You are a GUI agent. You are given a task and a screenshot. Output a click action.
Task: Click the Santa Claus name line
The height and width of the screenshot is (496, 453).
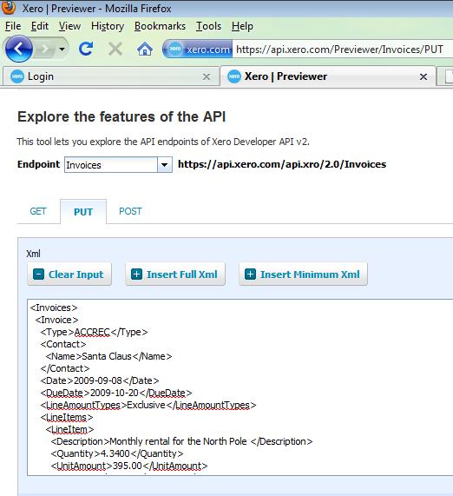pyautogui.click(x=108, y=356)
